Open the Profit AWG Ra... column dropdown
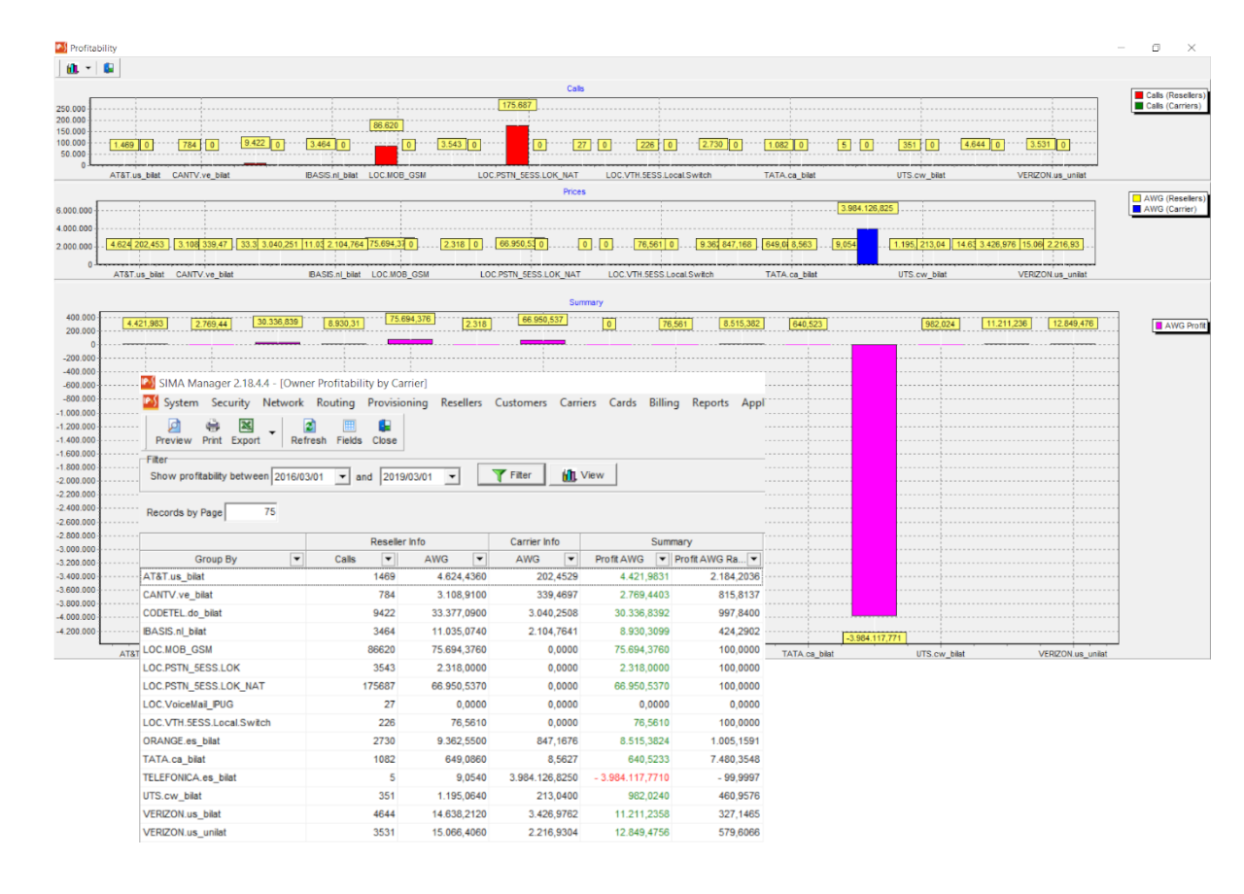The height and width of the screenshot is (894, 1244). click(754, 559)
